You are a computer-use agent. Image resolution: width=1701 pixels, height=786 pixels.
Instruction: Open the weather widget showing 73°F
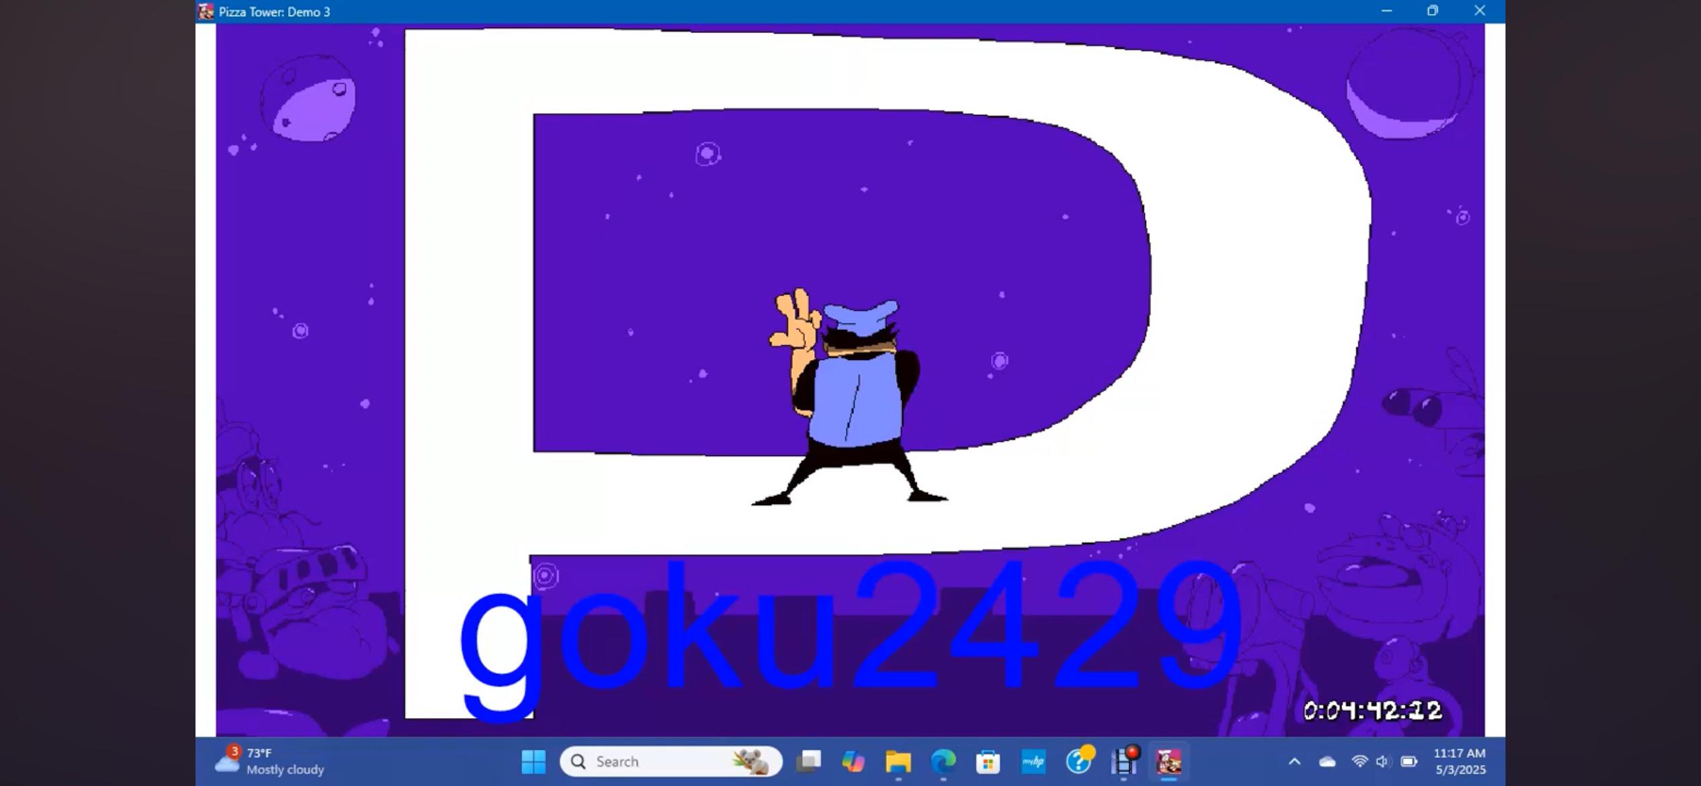tap(269, 761)
